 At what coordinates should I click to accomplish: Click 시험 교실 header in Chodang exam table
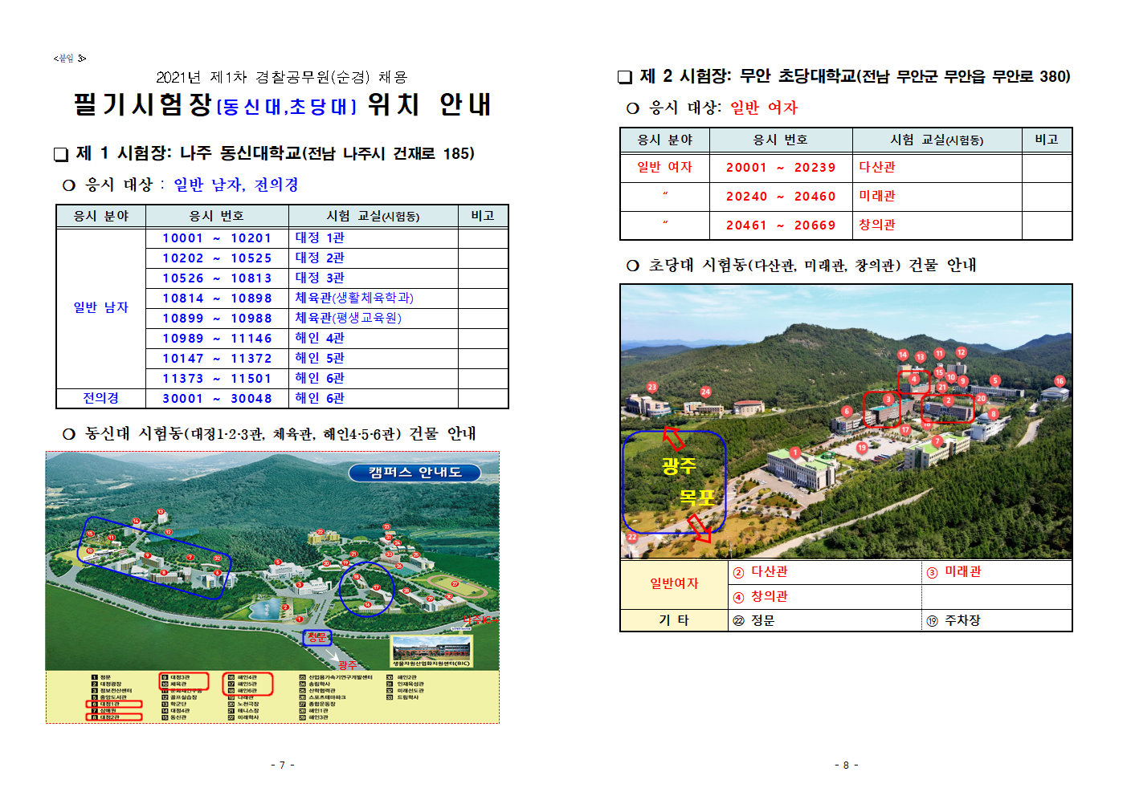[x=936, y=140]
